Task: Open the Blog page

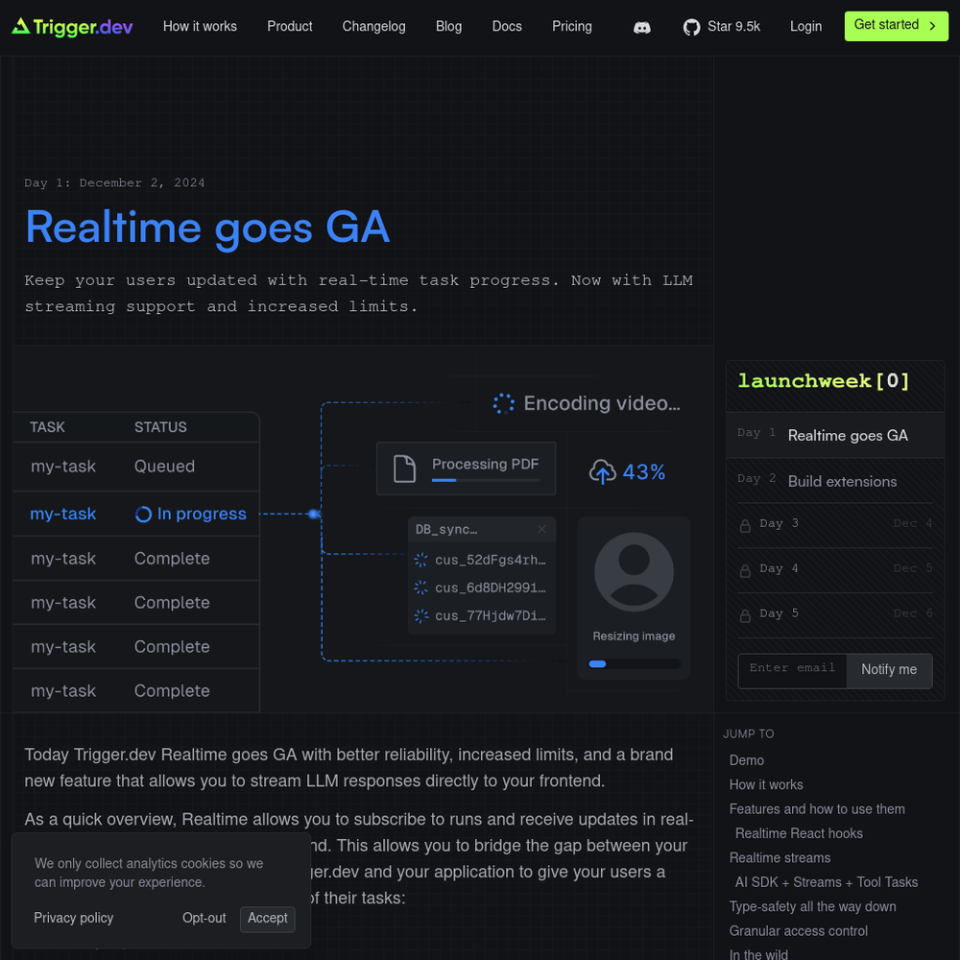Action: tap(448, 26)
